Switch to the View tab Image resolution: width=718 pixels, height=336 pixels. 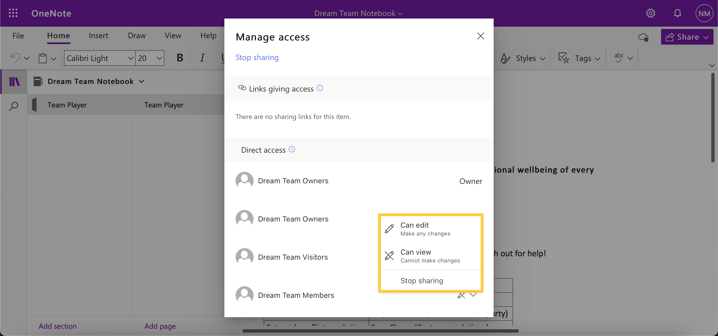point(173,36)
